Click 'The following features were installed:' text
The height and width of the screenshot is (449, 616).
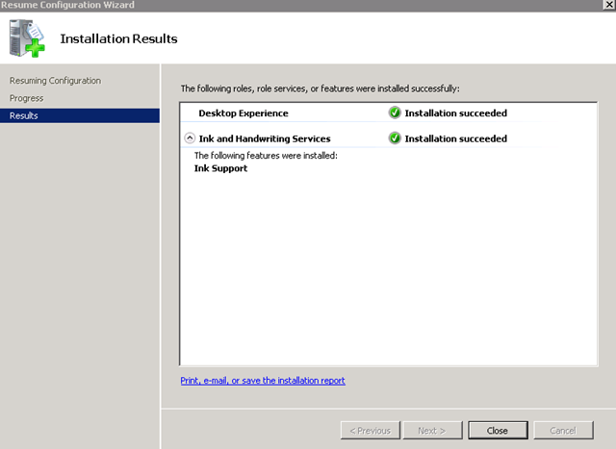(266, 156)
